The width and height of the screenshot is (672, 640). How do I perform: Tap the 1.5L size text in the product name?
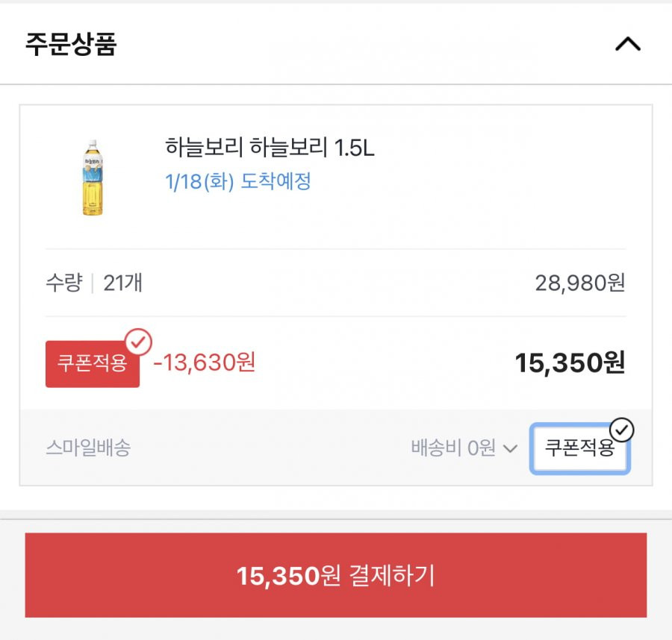coord(354,148)
